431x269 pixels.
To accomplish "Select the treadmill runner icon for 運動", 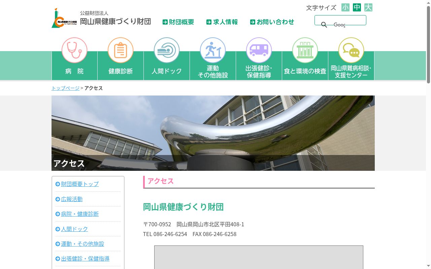I will 213,50.
